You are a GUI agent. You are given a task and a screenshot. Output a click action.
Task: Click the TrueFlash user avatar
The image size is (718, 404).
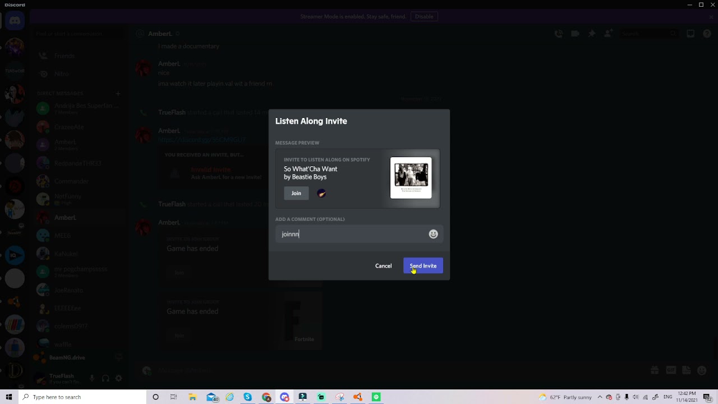[x=40, y=379]
